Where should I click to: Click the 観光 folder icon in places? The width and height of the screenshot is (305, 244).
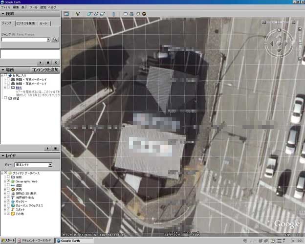coord(13,88)
